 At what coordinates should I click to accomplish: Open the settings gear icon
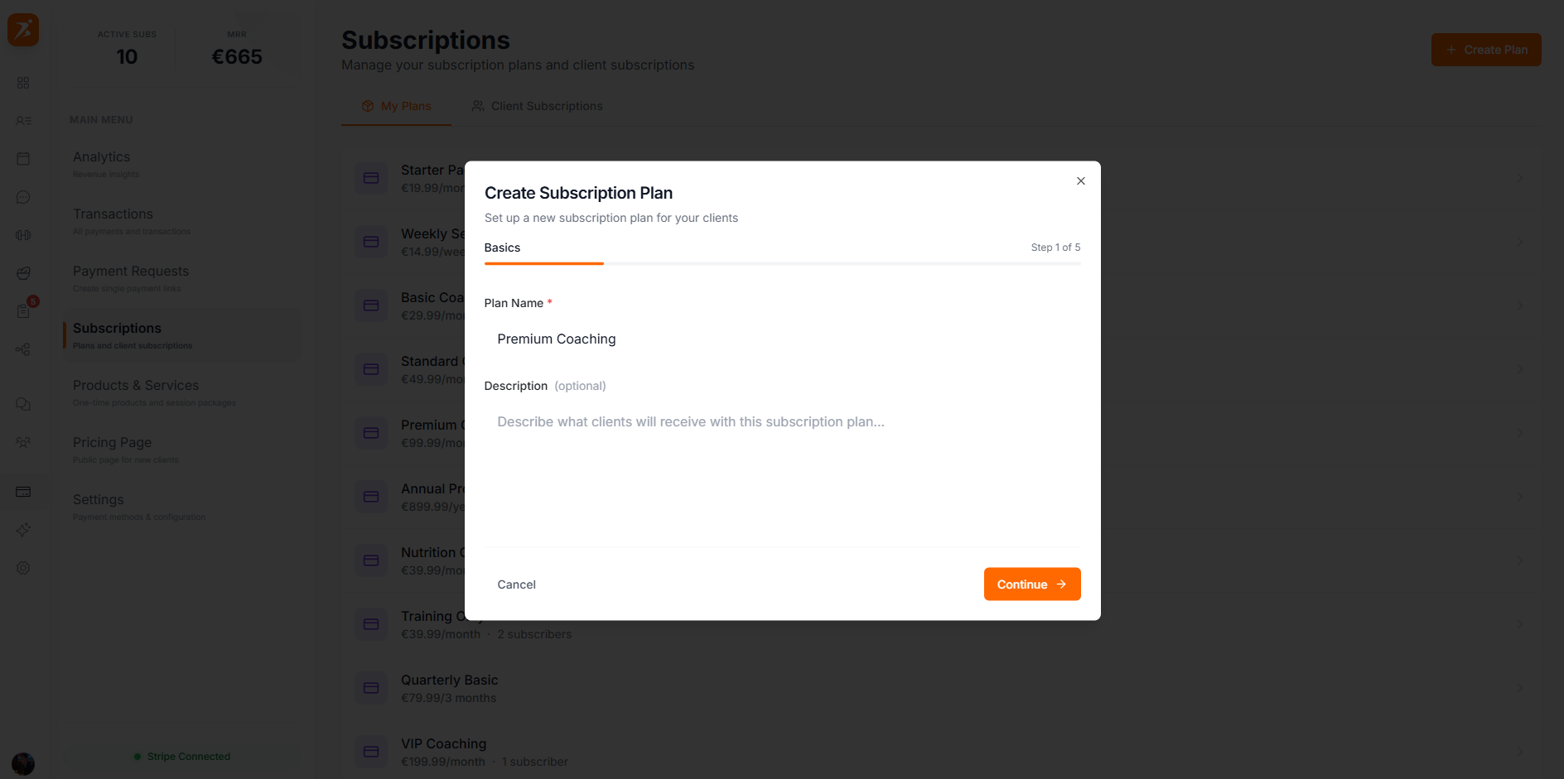[x=23, y=568]
